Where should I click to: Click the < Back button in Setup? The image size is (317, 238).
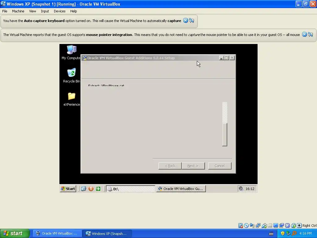tap(170, 166)
